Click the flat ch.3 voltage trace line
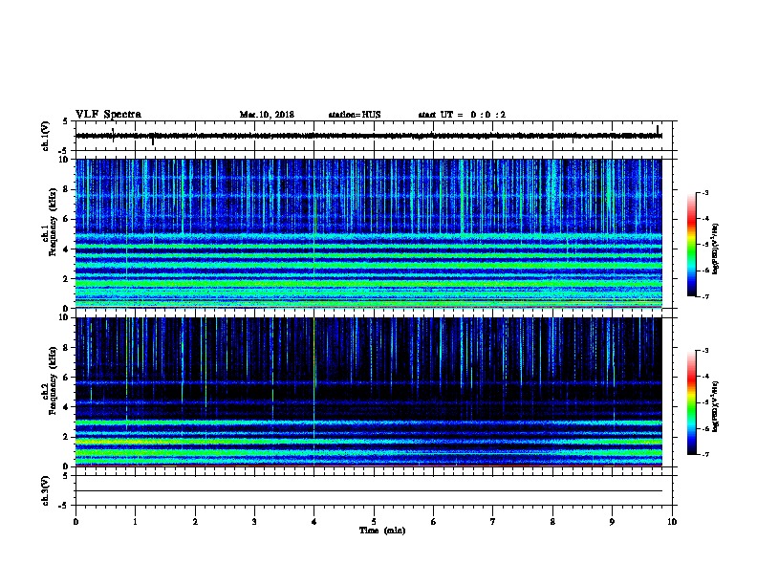The image size is (757, 585). (x=369, y=491)
